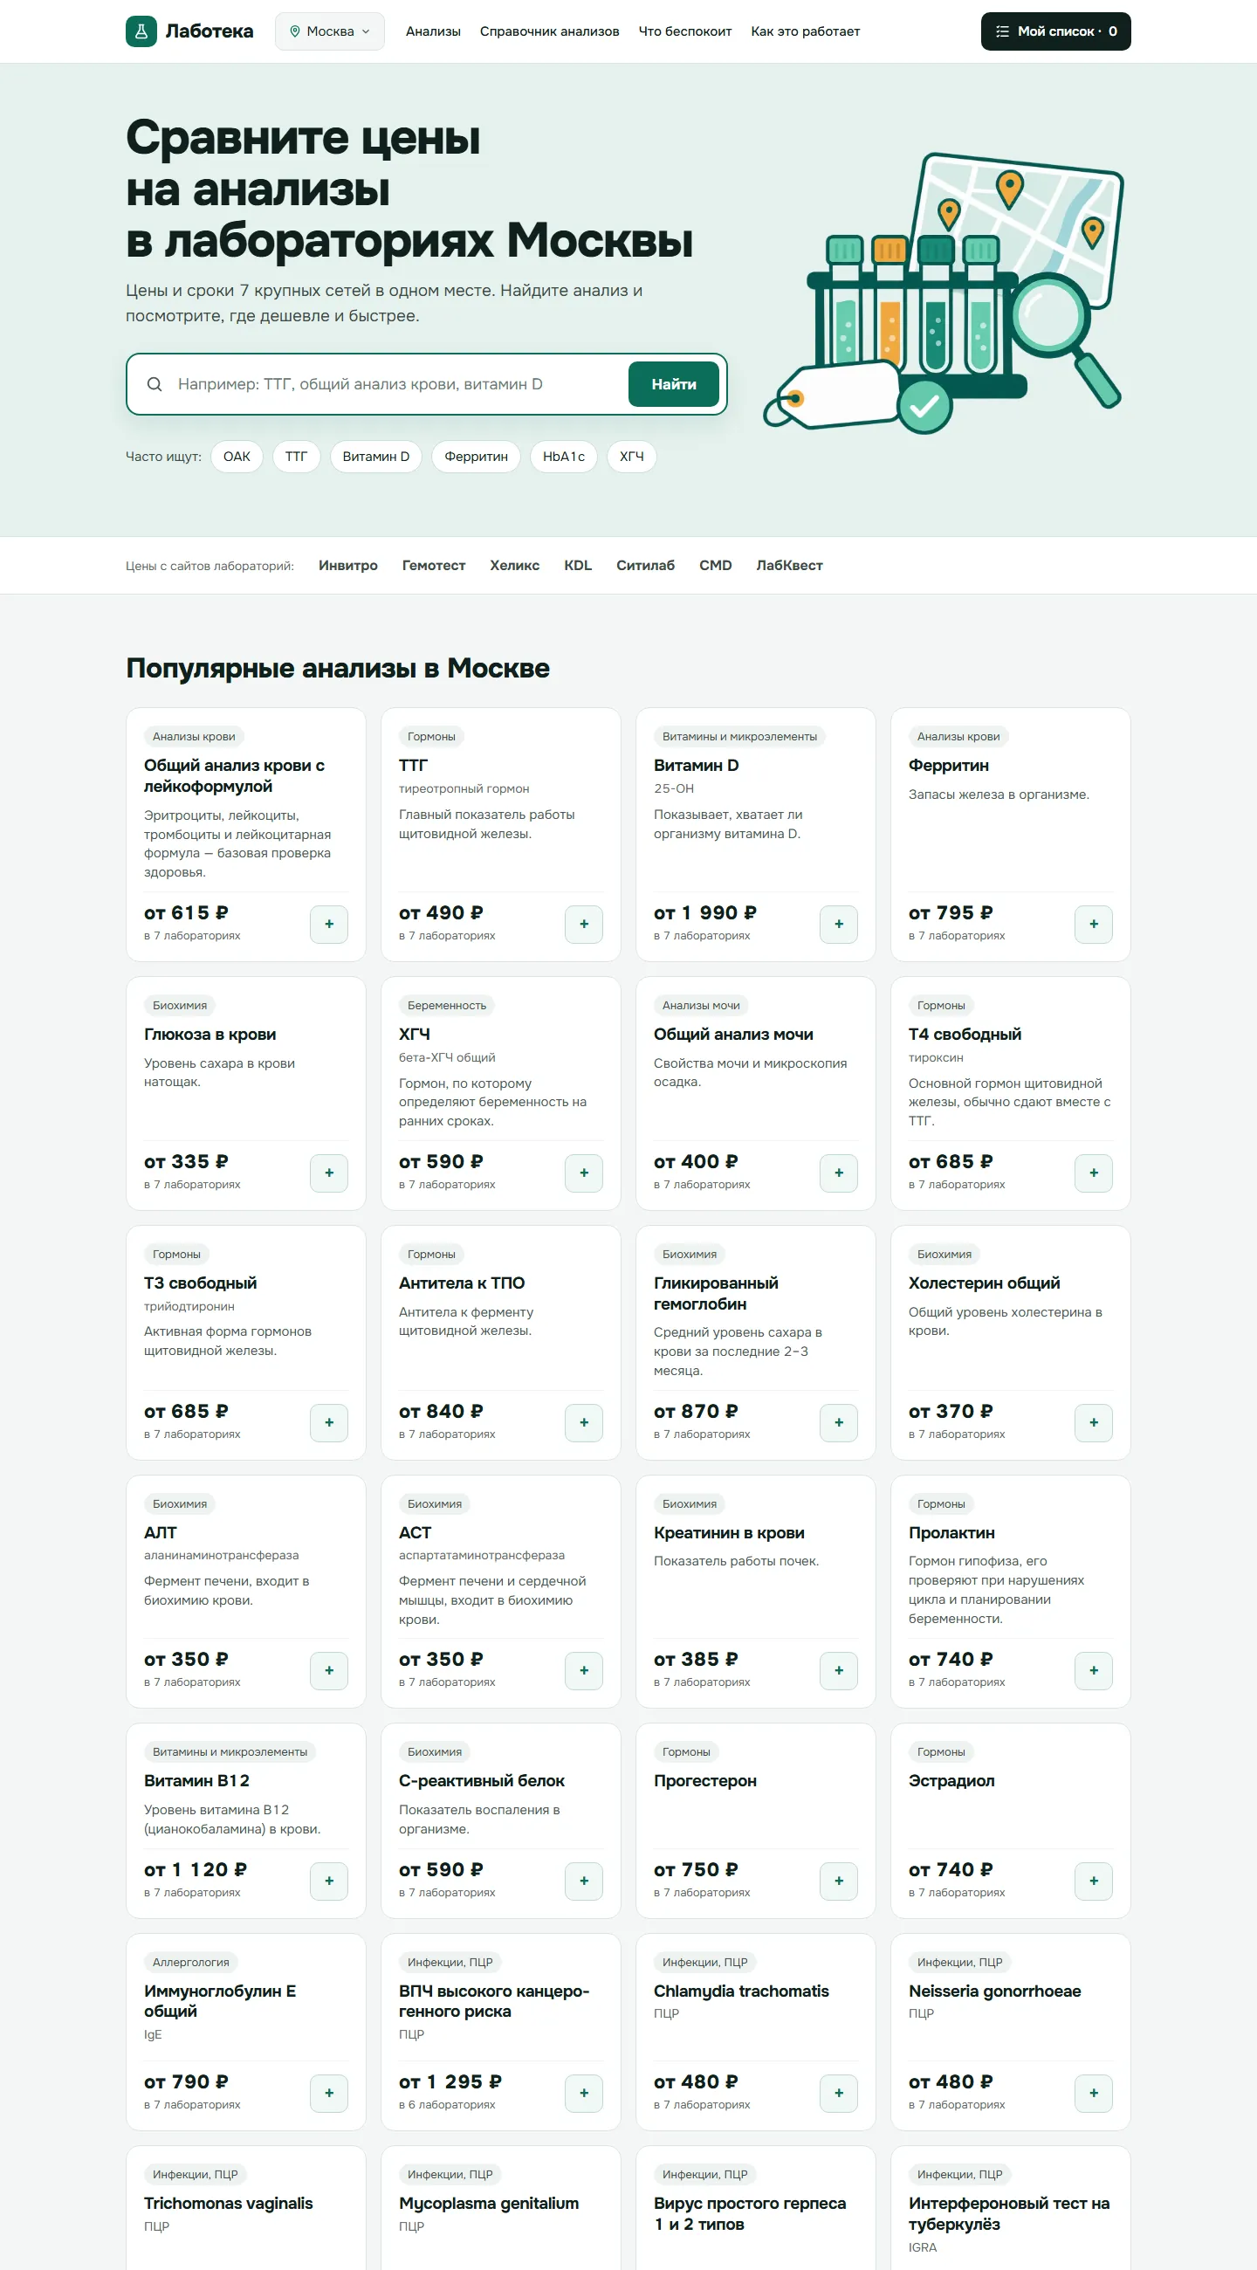This screenshot has width=1257, height=2270.
Task: Open the Креатинин в крови card title
Action: [x=729, y=1532]
